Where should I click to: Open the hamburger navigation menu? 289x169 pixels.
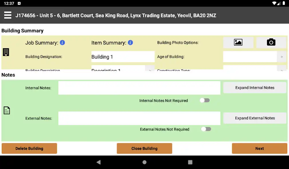pyautogui.click(x=8, y=15)
